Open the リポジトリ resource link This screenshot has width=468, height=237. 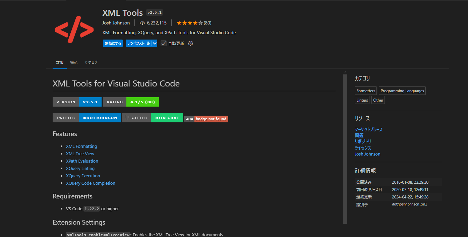coord(363,141)
